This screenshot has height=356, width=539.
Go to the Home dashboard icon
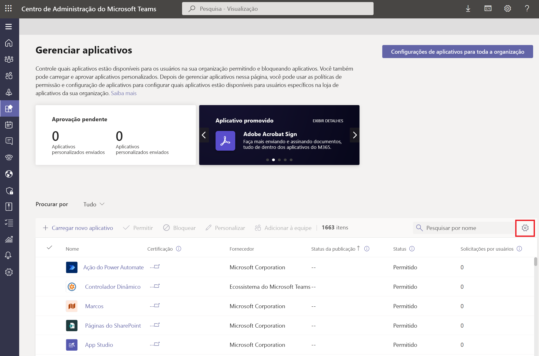click(x=9, y=43)
